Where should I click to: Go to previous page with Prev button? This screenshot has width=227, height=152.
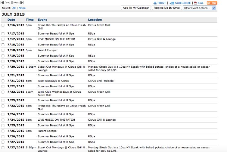6,3
